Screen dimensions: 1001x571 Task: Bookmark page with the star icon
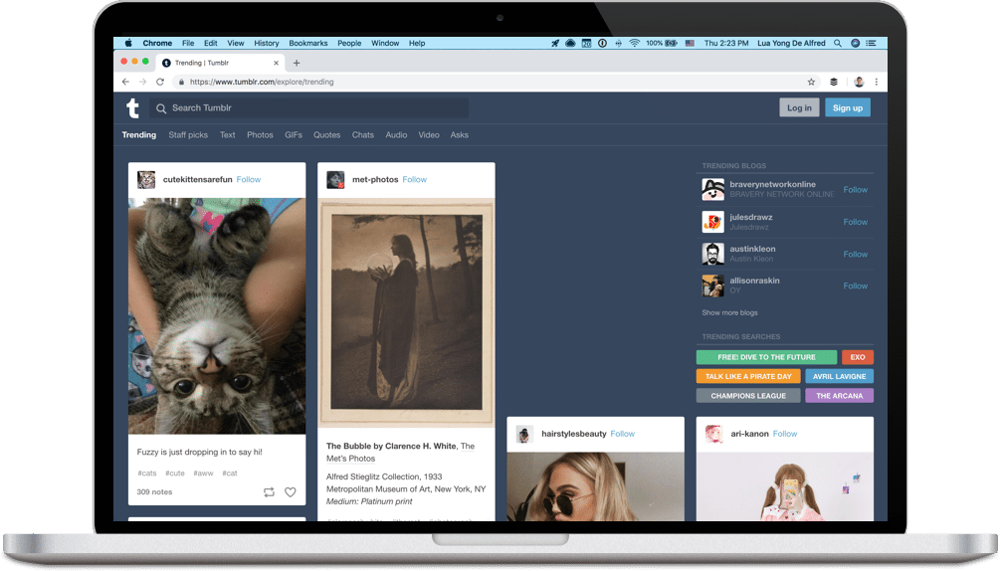click(x=811, y=82)
